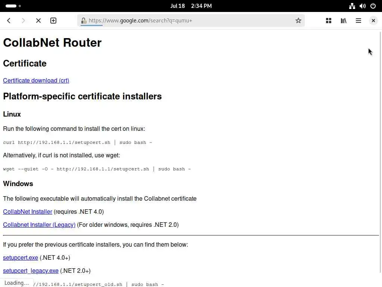Open the volume icon in system tray

tap(363, 6)
